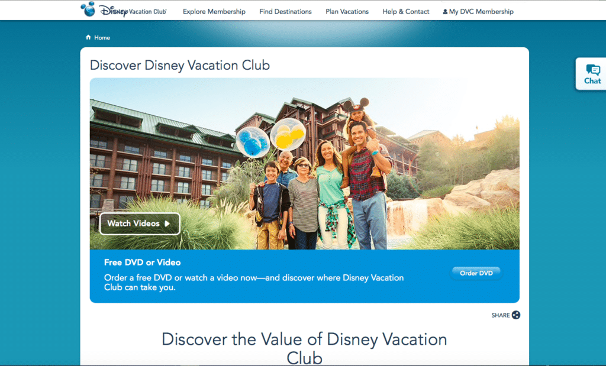606x366 pixels.
Task: Click the Home breadcrumb link
Action: 102,37
